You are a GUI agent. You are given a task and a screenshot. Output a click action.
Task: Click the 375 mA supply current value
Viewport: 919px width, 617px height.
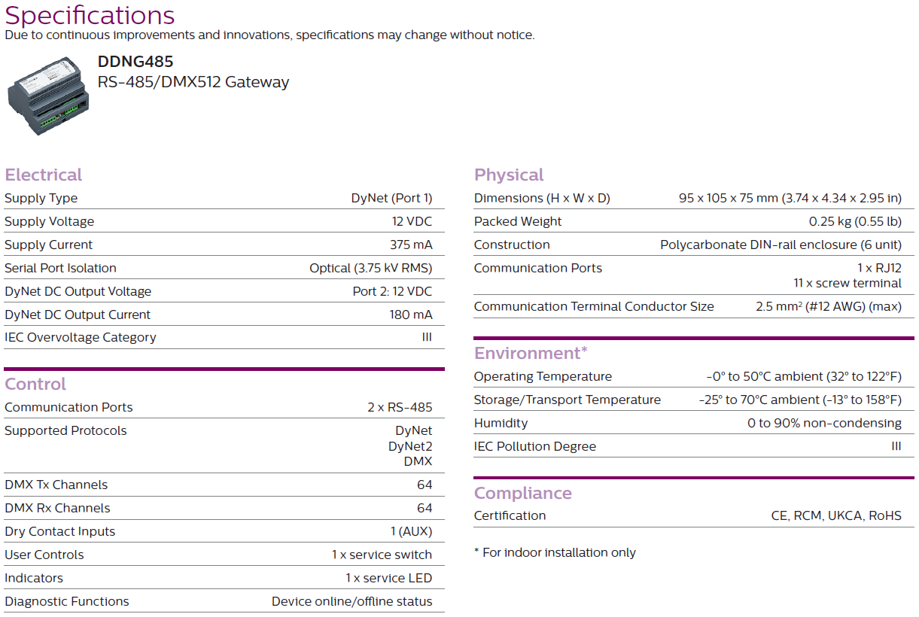click(x=411, y=245)
